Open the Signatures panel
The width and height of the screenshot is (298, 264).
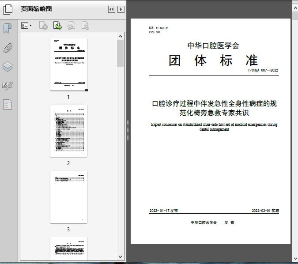pyautogui.click(x=8, y=86)
